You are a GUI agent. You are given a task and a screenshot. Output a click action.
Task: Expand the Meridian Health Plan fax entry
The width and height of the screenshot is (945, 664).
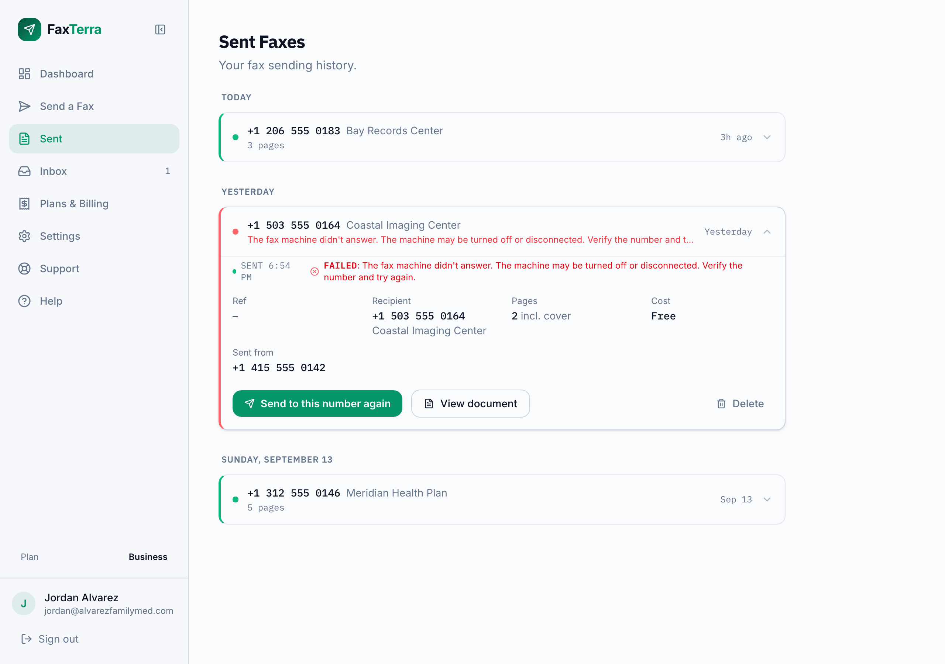767,499
